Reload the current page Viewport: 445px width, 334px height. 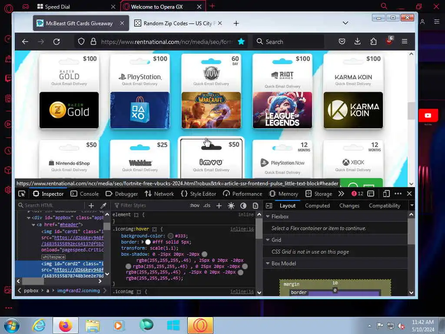(56, 42)
